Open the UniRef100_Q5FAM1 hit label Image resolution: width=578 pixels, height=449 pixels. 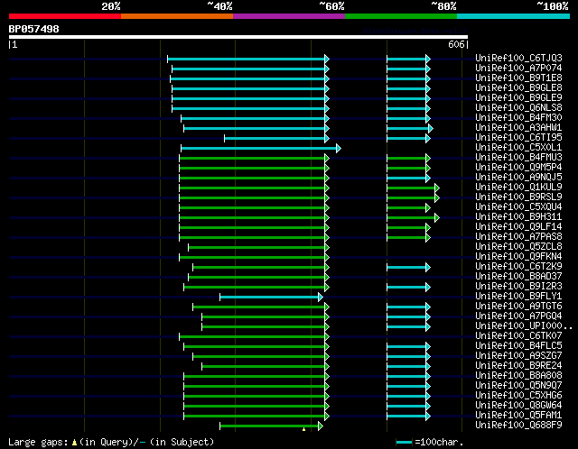(518, 415)
